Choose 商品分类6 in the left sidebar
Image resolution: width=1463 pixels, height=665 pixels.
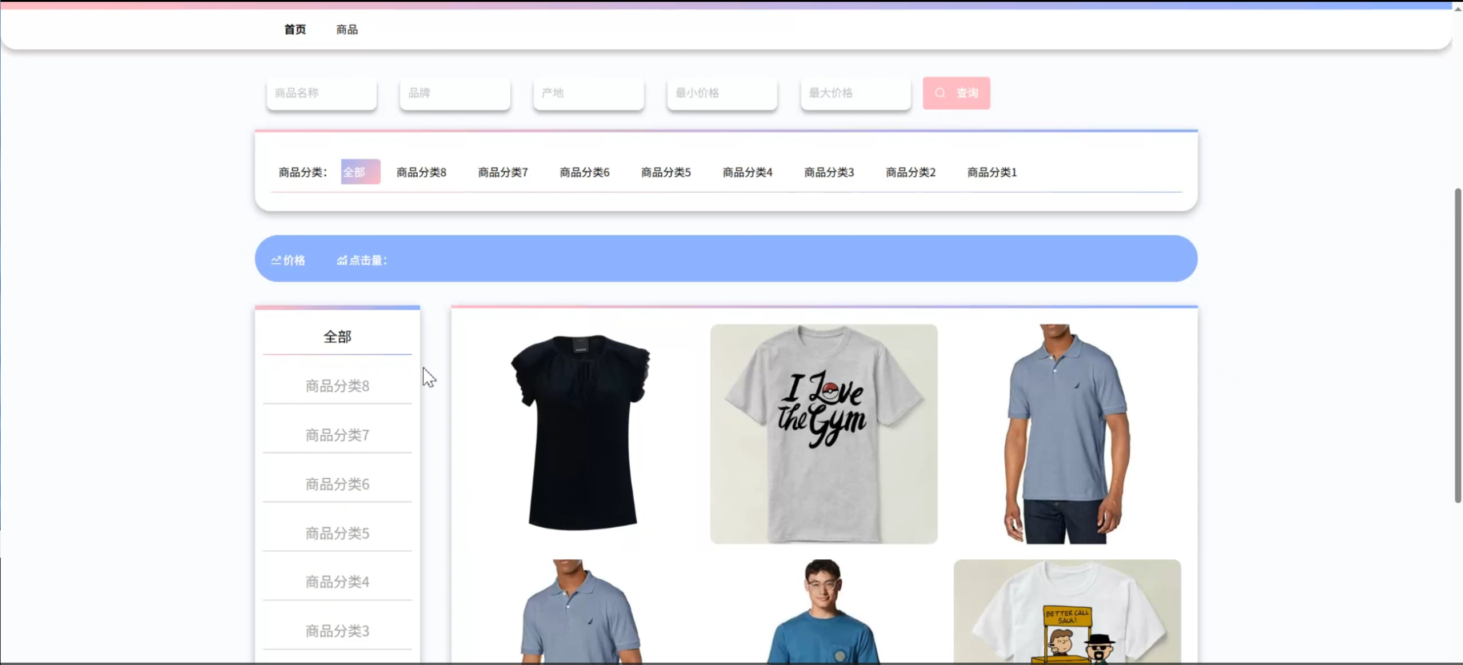point(337,484)
